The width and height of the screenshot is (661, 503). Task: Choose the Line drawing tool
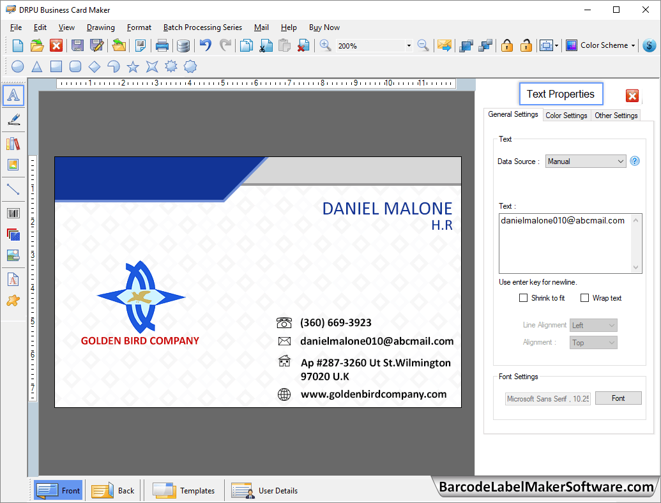13,189
